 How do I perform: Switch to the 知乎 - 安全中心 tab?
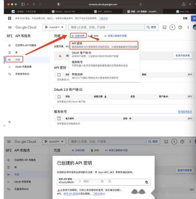103,11
